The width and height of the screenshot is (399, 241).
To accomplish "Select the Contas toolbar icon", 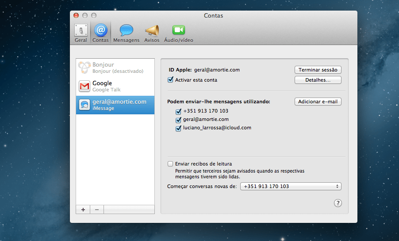I will pyautogui.click(x=100, y=33).
